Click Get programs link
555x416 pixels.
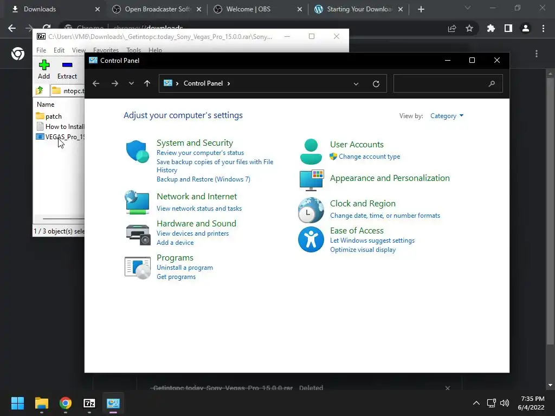(176, 277)
